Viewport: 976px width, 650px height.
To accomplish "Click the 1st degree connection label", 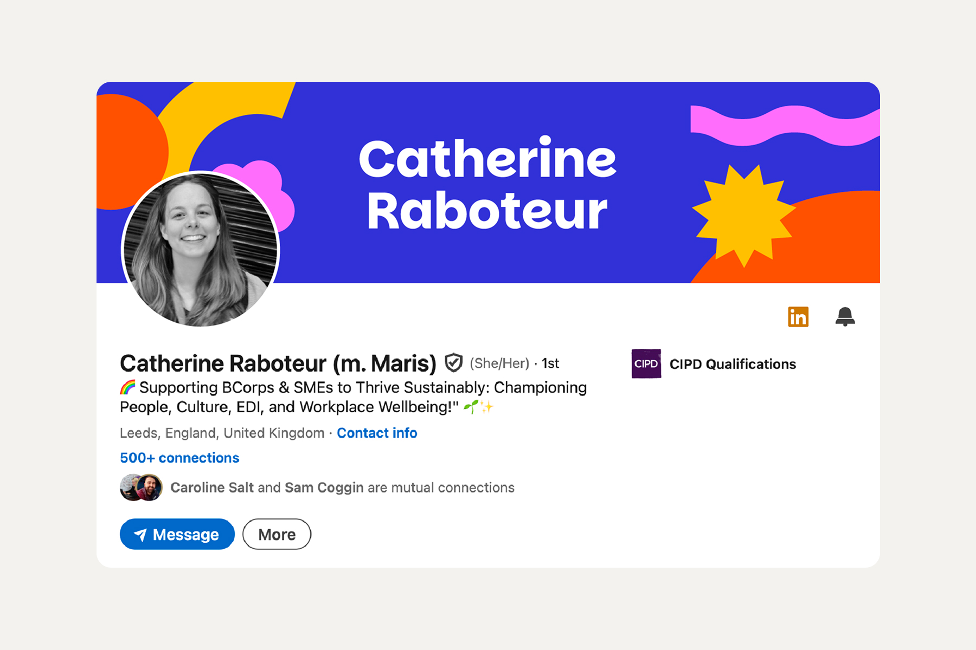I will tap(550, 363).
